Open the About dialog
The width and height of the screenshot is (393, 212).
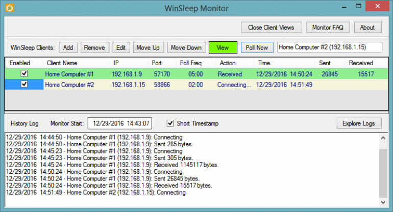click(367, 28)
